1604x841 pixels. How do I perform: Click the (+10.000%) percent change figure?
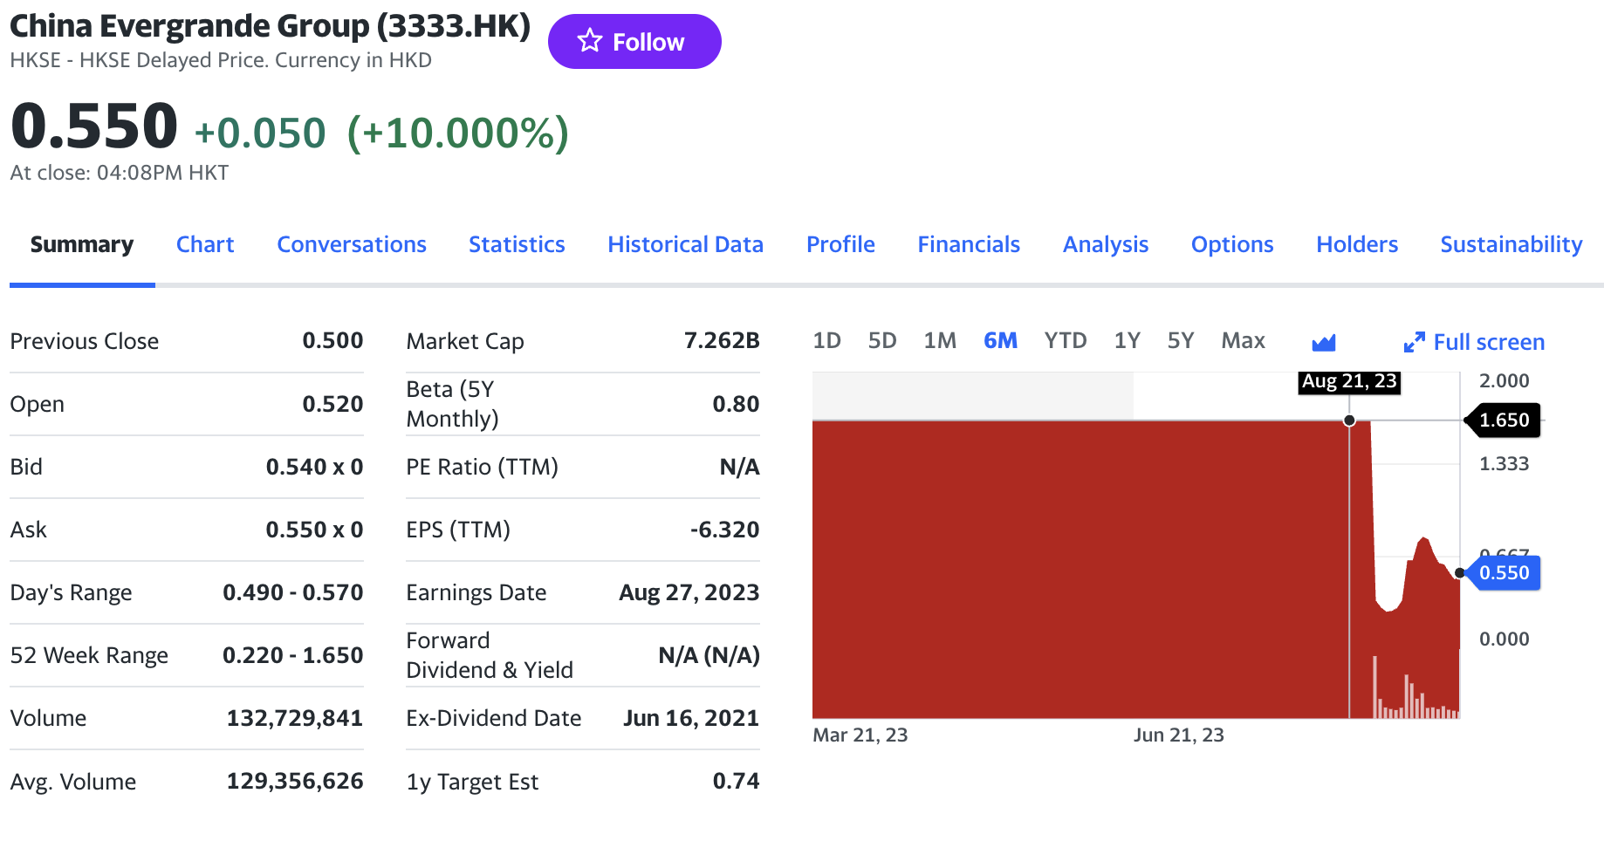pyautogui.click(x=458, y=133)
